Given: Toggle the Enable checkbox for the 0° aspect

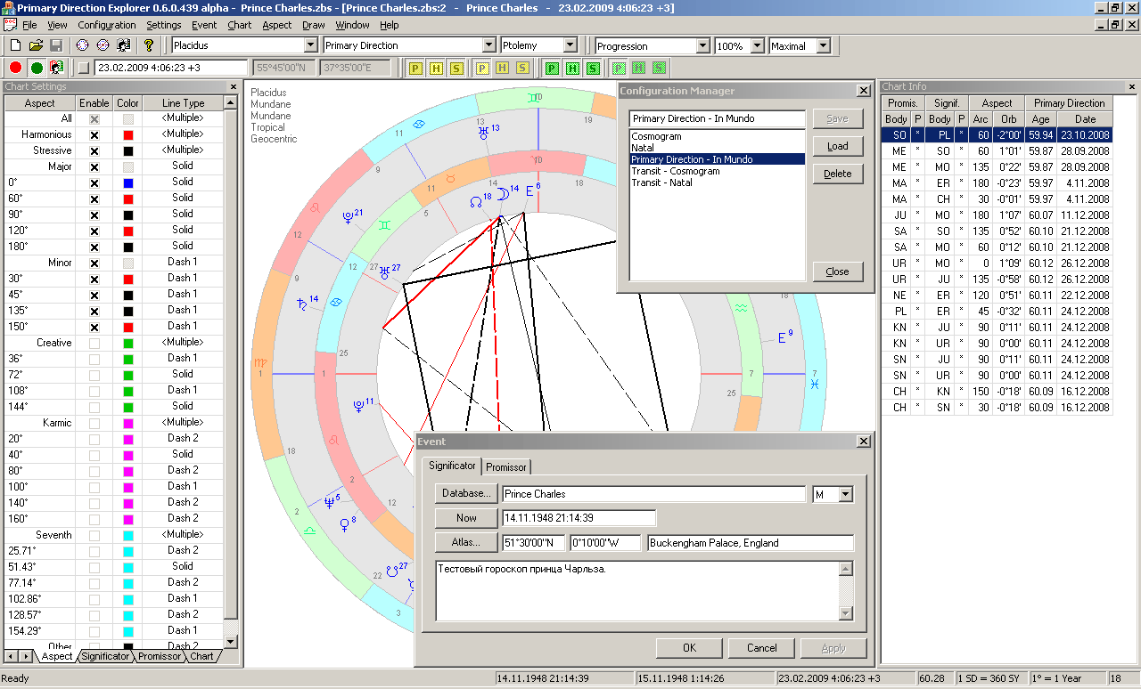Looking at the screenshot, I should pyautogui.click(x=94, y=182).
